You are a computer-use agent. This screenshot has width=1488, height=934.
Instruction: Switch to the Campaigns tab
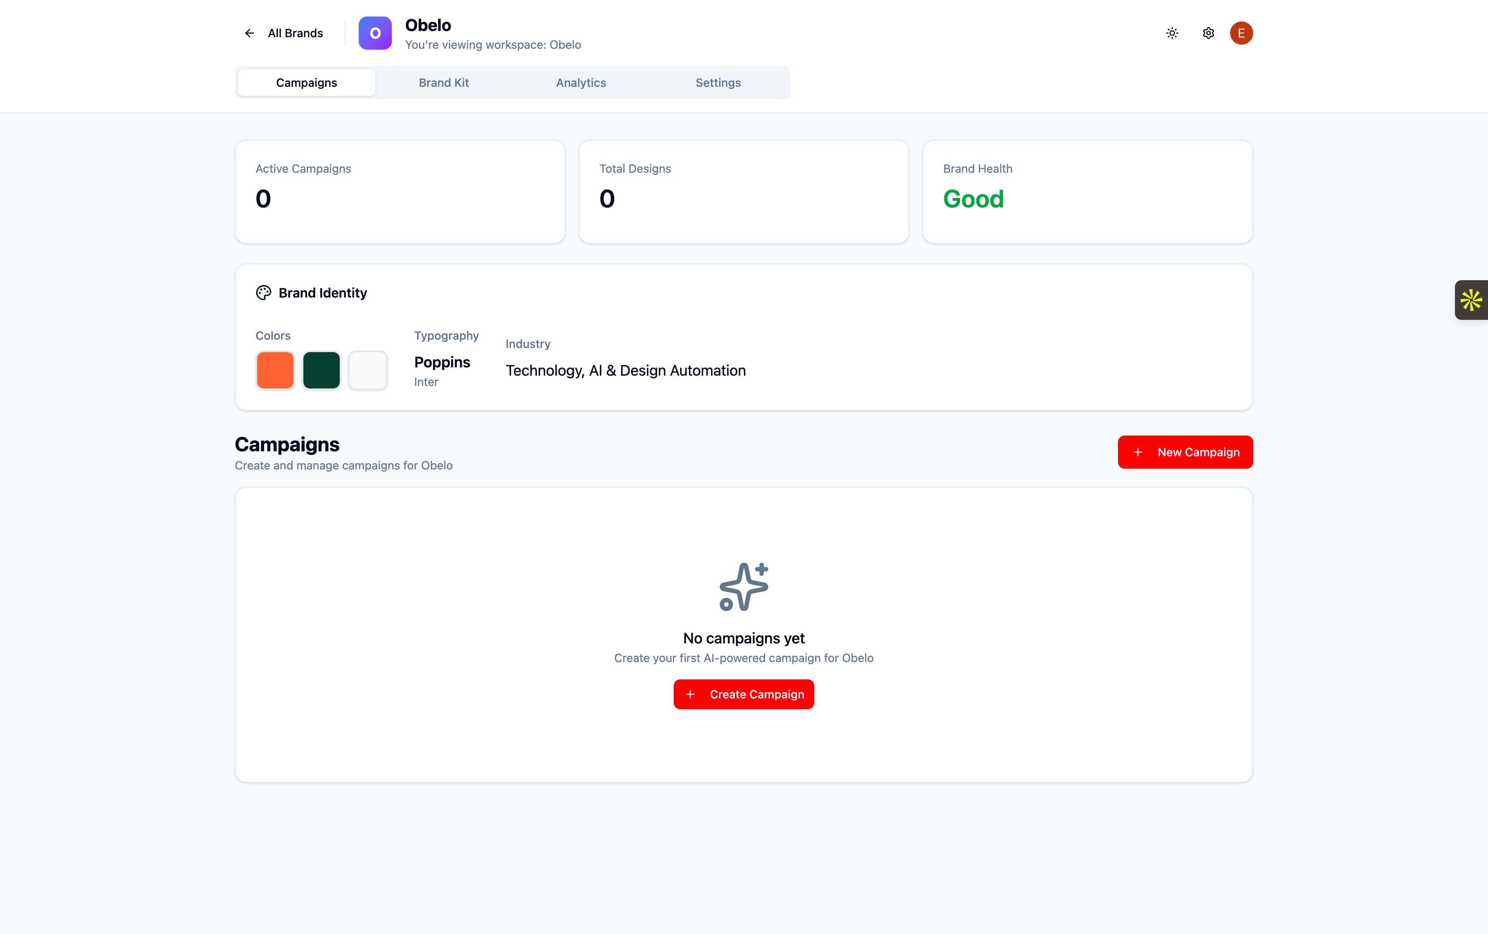point(306,83)
